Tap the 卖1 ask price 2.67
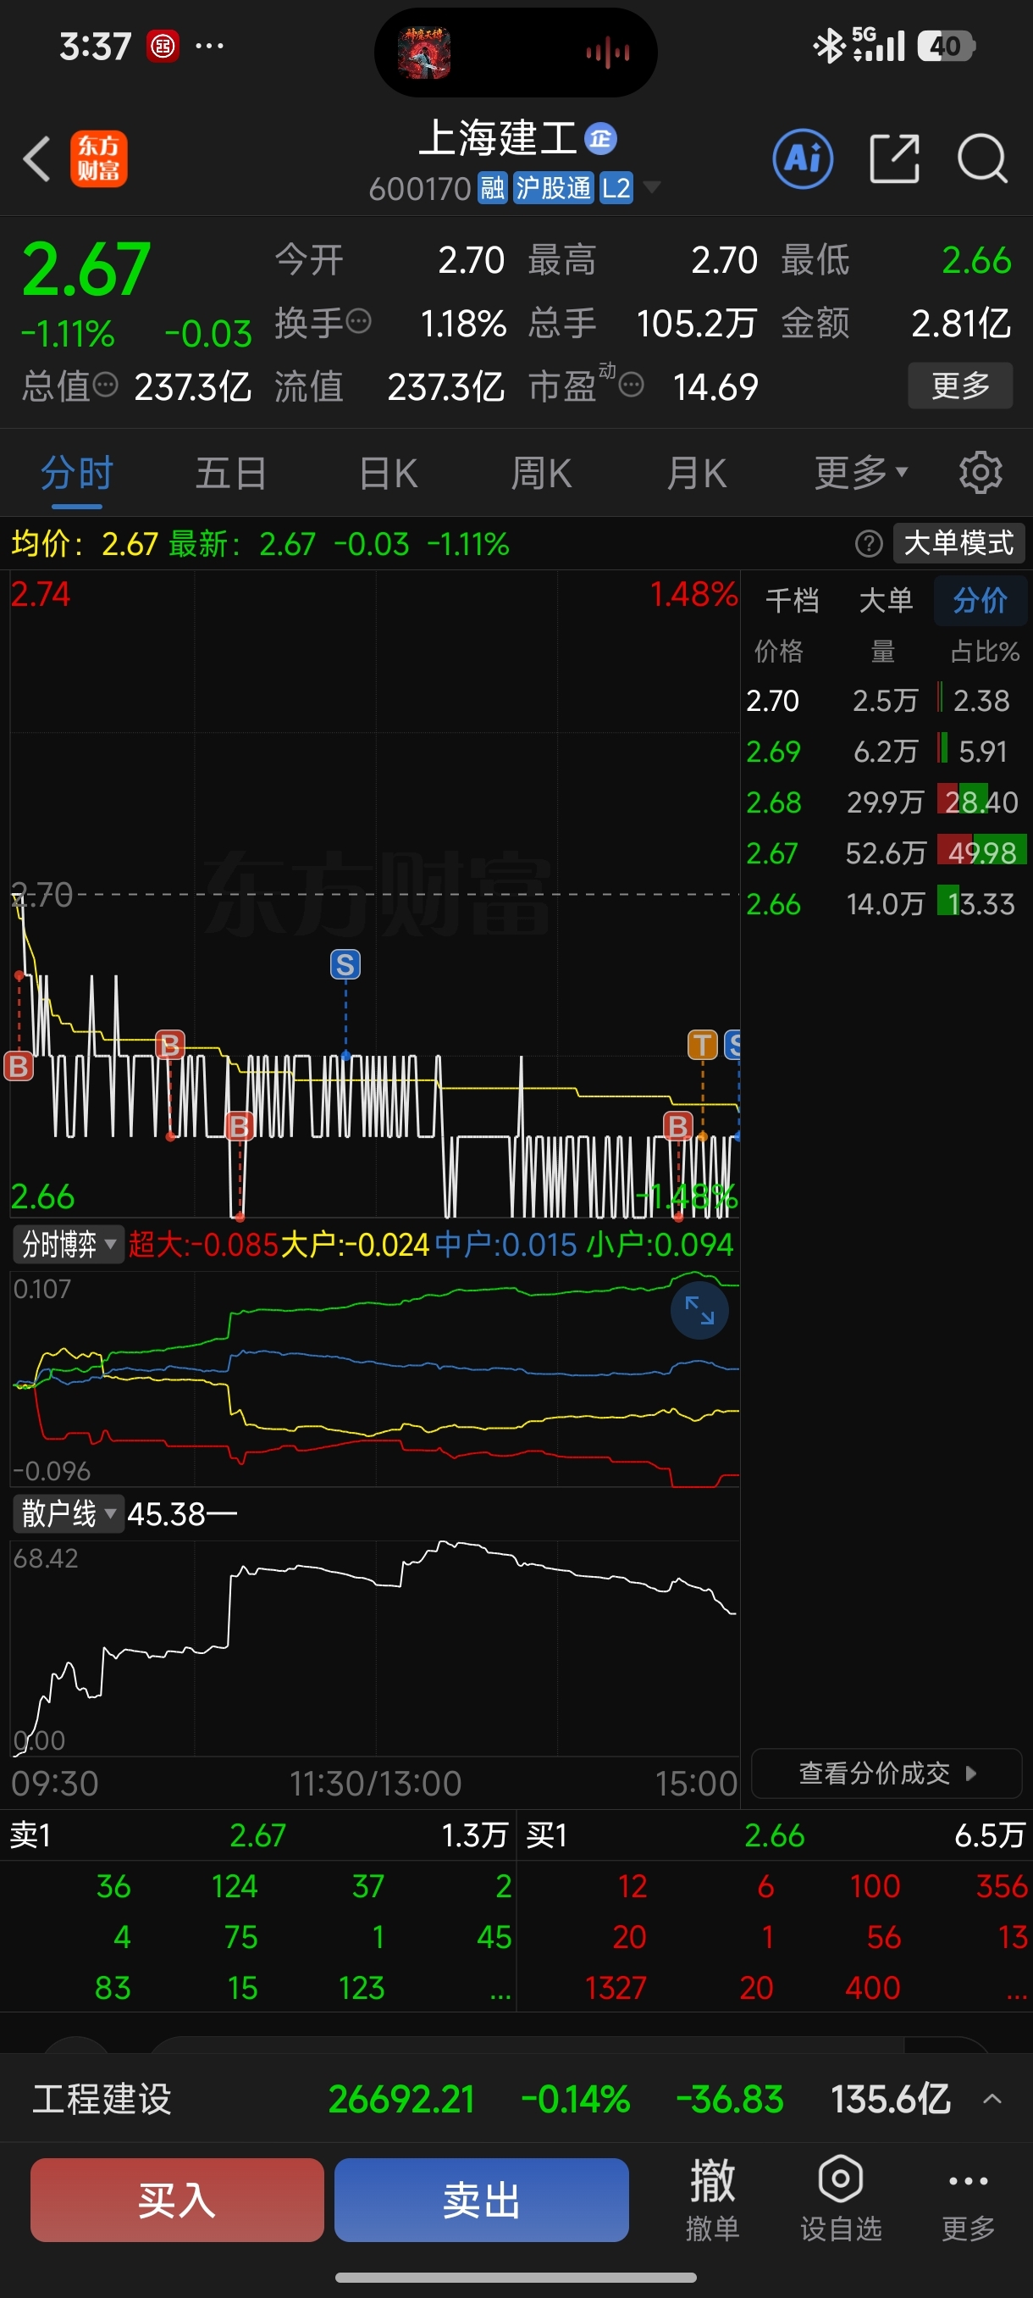This screenshot has width=1033, height=2298. [x=257, y=1835]
